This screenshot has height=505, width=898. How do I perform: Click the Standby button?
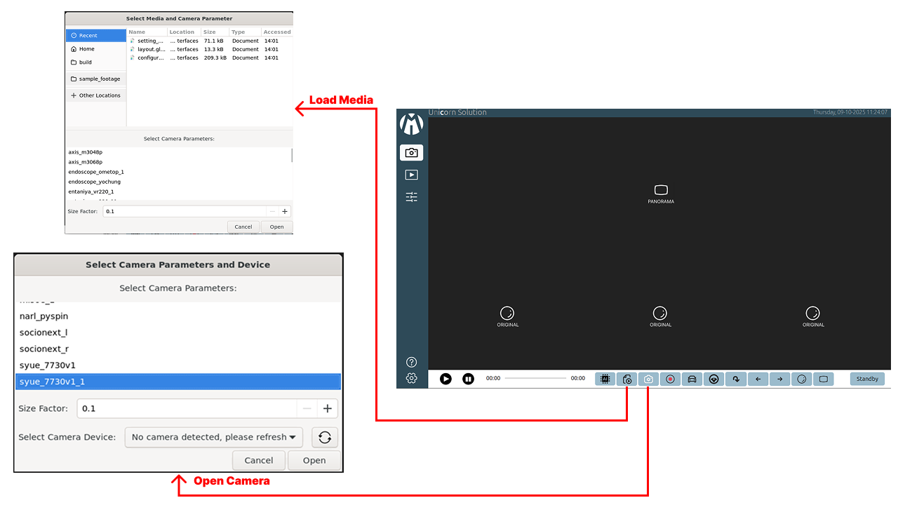(867, 379)
